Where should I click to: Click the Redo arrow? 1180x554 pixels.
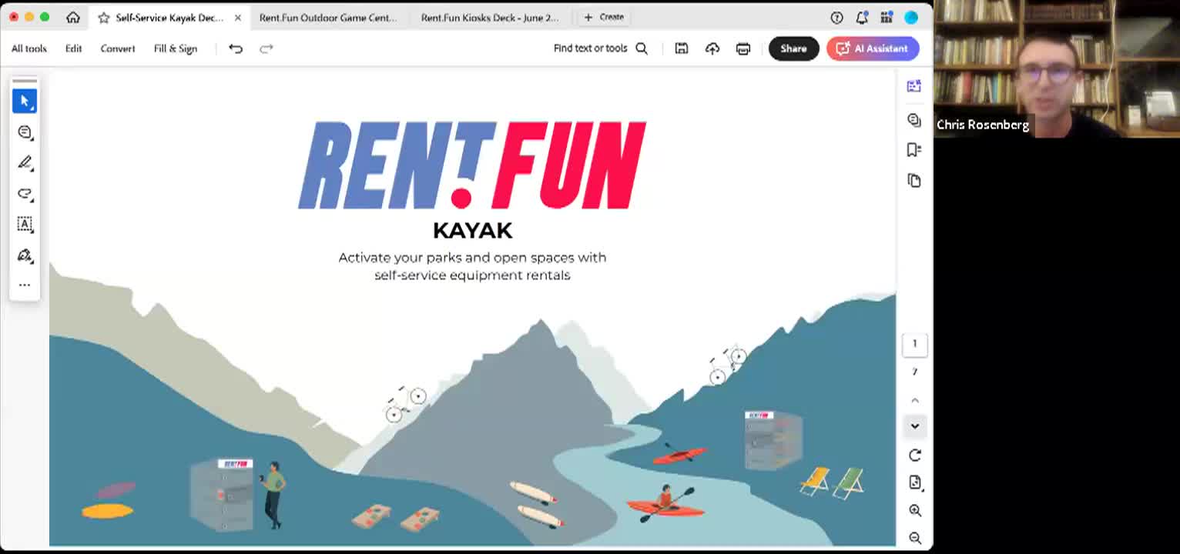pos(267,48)
